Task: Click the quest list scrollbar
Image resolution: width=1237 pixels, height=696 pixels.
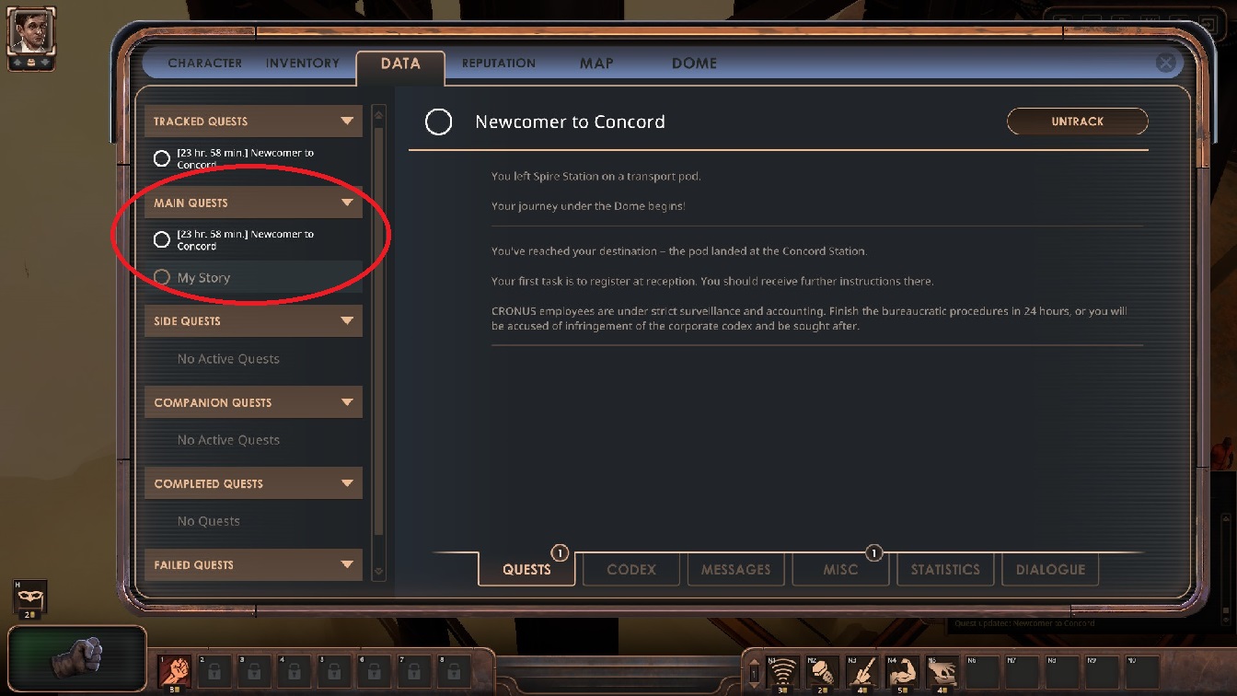Action: tap(378, 342)
